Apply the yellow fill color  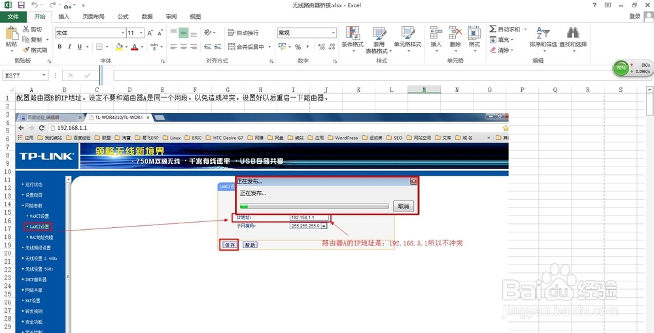click(119, 46)
